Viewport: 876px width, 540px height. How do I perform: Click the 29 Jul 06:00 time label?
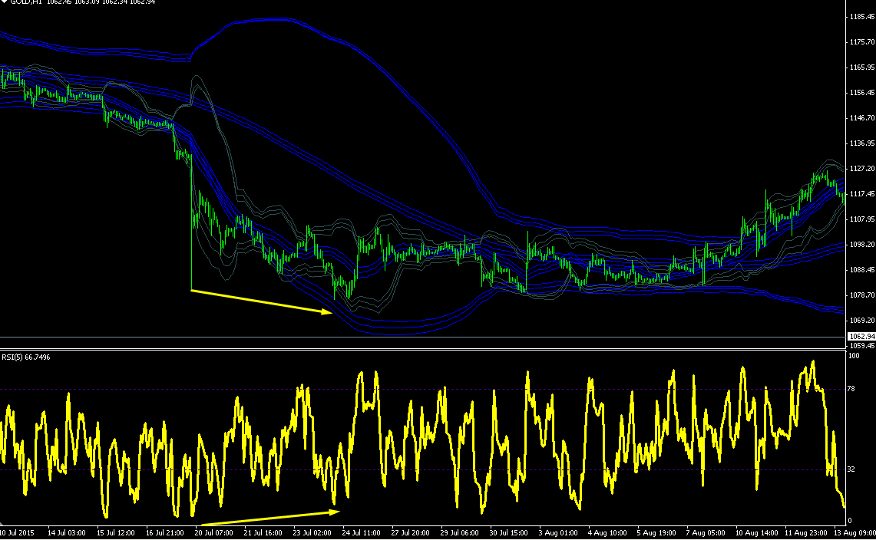[x=460, y=533]
